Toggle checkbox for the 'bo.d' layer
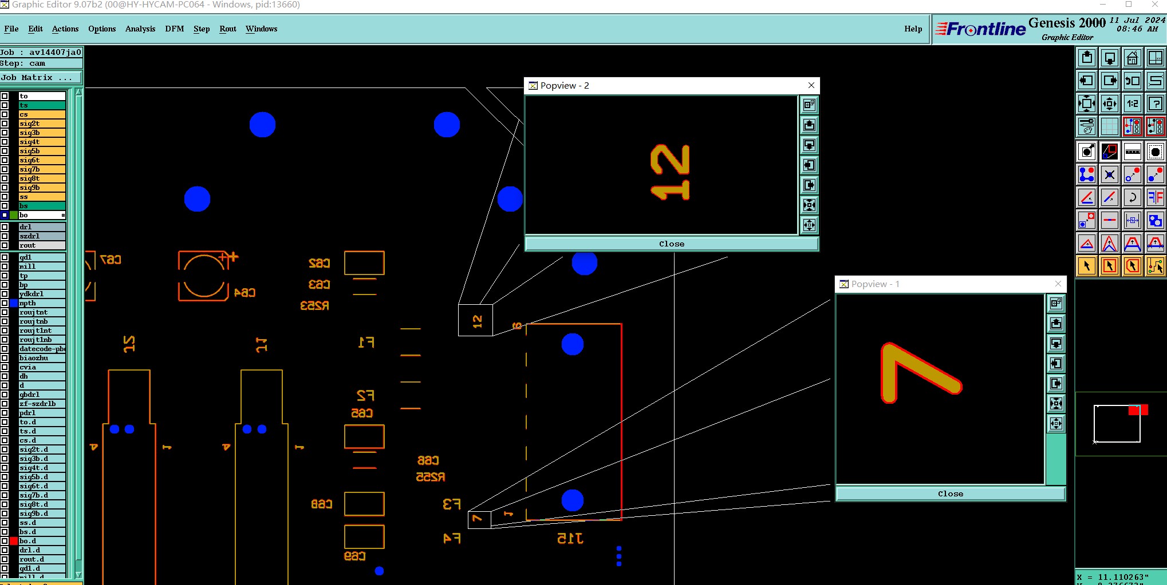 point(5,541)
